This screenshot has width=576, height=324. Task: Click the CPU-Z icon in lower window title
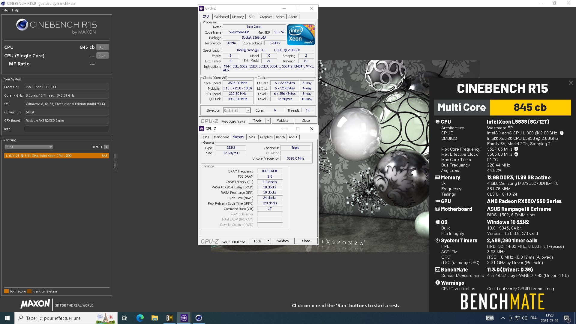[x=202, y=129]
